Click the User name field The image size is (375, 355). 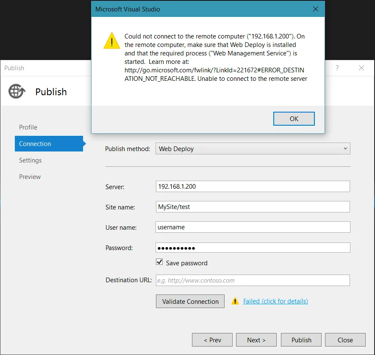click(x=253, y=227)
